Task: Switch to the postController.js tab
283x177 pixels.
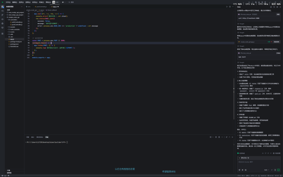Action: (x=41, y=6)
